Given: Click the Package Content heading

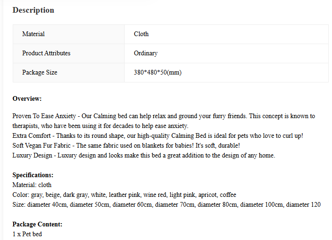Looking at the screenshot, I should [38, 225].
